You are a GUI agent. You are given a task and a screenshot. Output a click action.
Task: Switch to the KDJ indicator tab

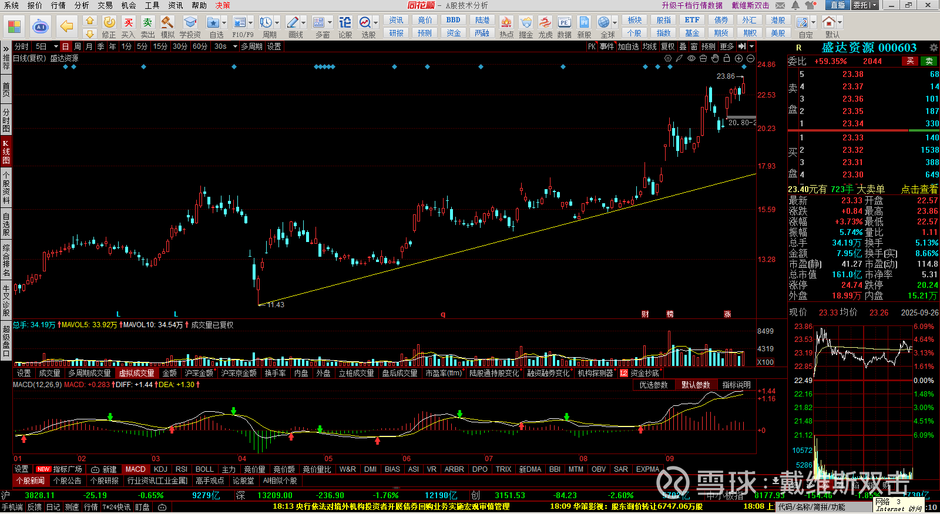point(160,469)
